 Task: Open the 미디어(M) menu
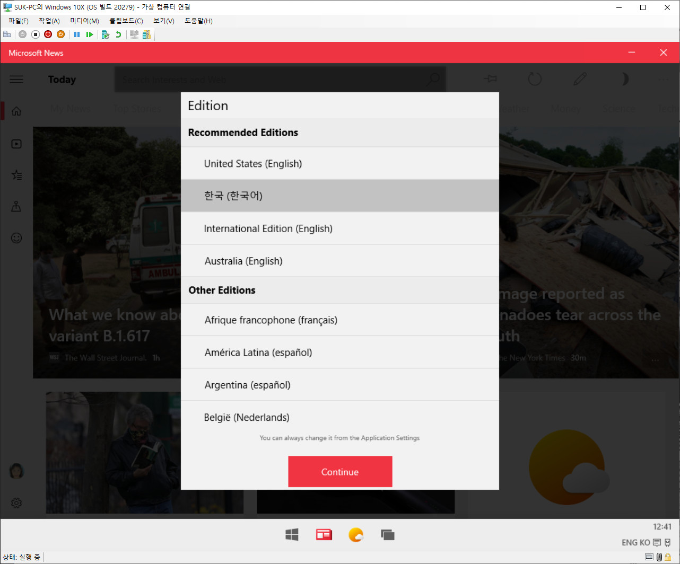(x=85, y=21)
